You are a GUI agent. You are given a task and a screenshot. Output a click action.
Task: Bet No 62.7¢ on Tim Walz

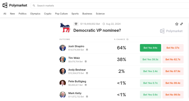tap(173, 59)
